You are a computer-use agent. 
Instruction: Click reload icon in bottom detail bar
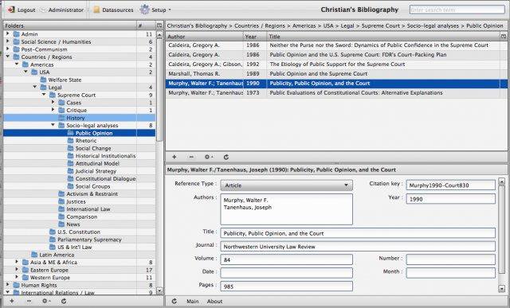click(175, 301)
